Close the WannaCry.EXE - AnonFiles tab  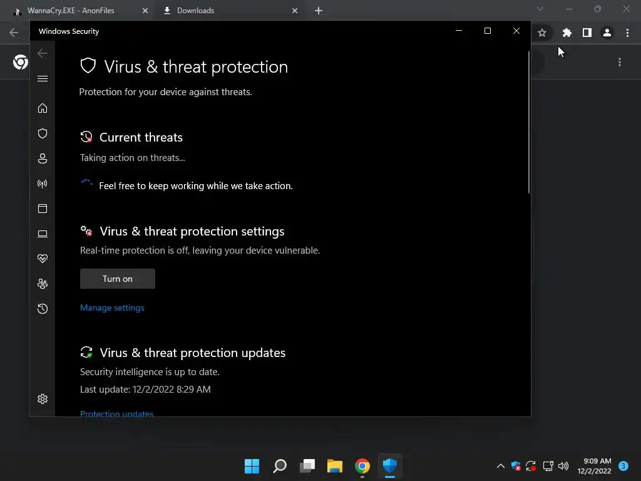click(145, 11)
